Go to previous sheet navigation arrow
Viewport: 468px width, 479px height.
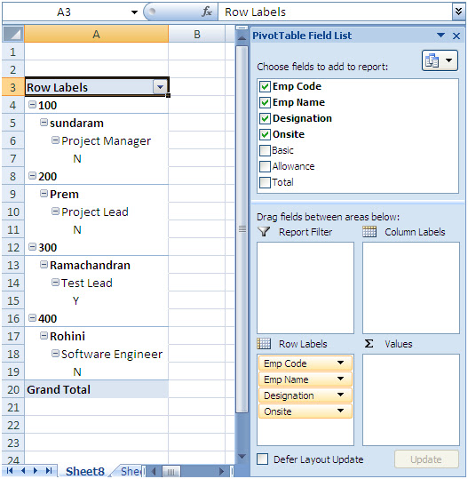tap(23, 470)
